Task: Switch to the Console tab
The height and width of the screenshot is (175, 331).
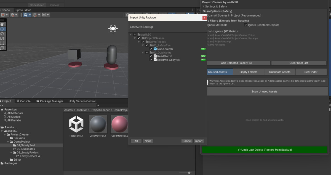Action: tap(23, 101)
